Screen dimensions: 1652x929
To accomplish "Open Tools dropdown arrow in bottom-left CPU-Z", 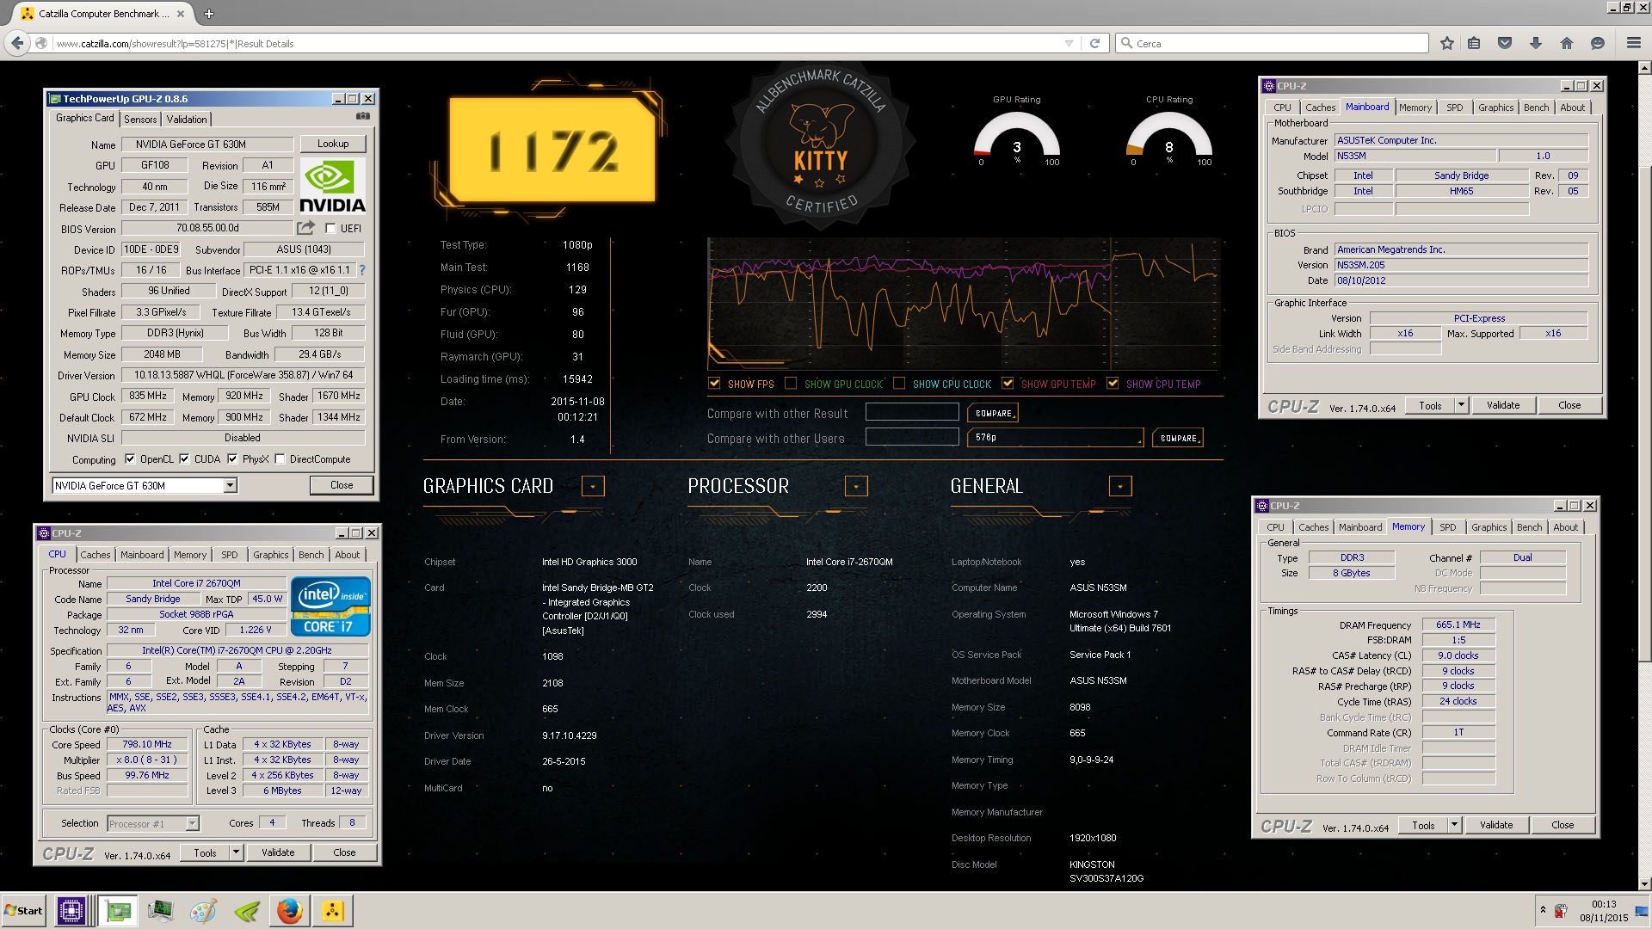I will [x=236, y=853].
